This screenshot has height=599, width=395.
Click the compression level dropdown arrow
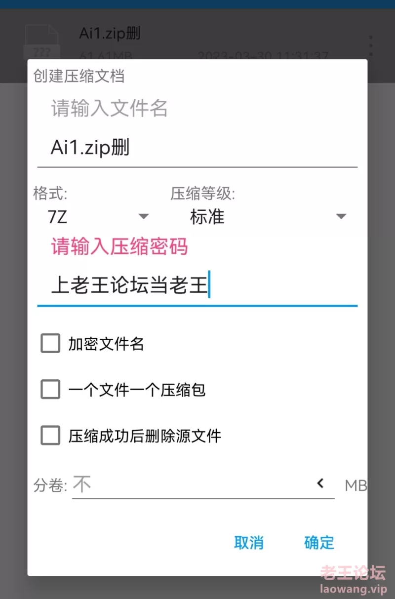pos(341,216)
